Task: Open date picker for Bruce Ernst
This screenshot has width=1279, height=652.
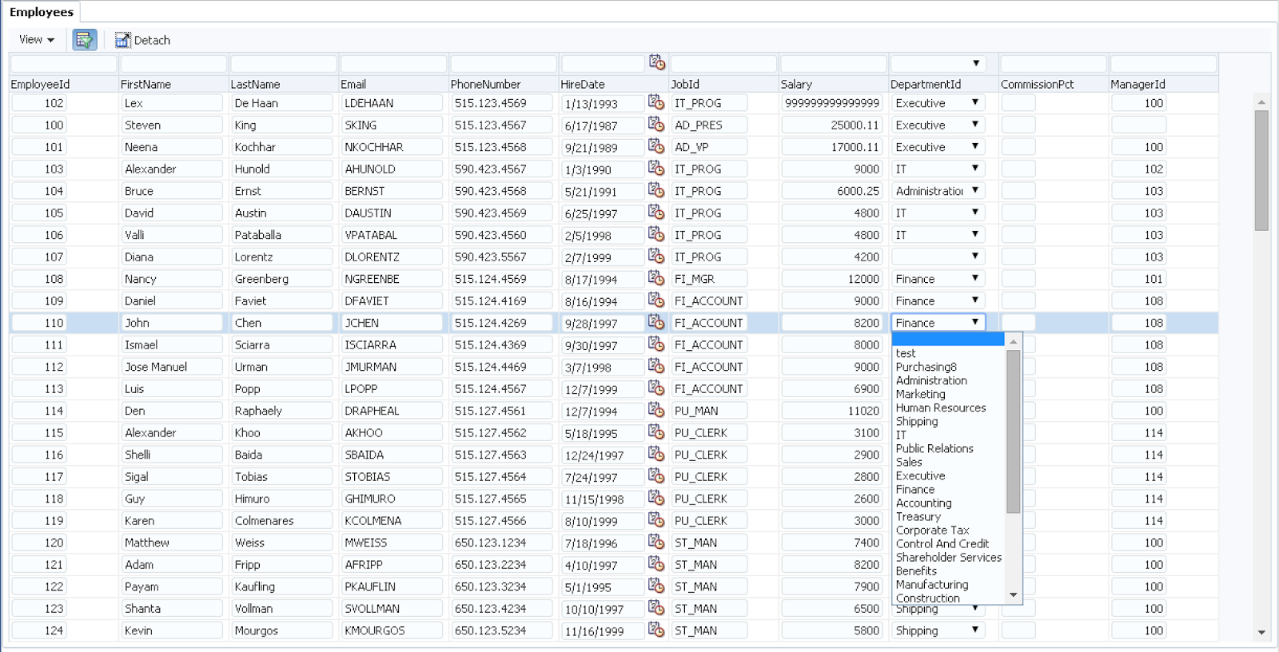Action: click(656, 190)
